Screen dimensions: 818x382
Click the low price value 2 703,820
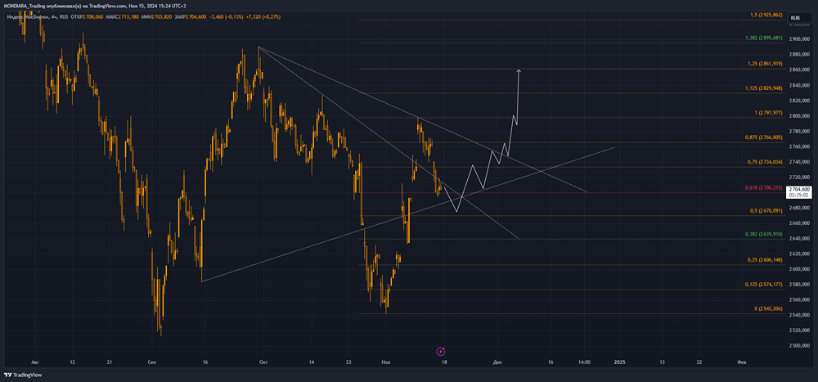(161, 16)
